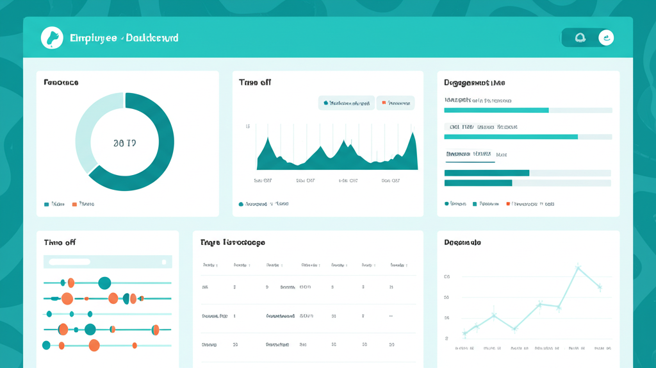Click the dashboard logo in the header
656x368 pixels.
click(52, 38)
